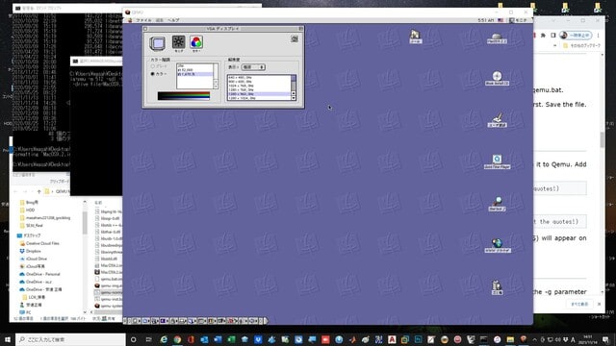Select the Monitor icon in VGA display panel

157,43
